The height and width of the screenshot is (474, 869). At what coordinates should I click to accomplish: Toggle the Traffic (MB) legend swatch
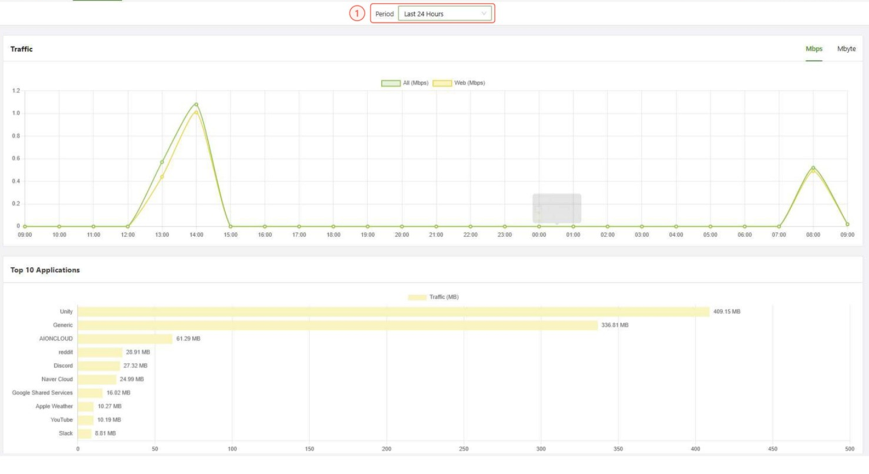coord(417,297)
